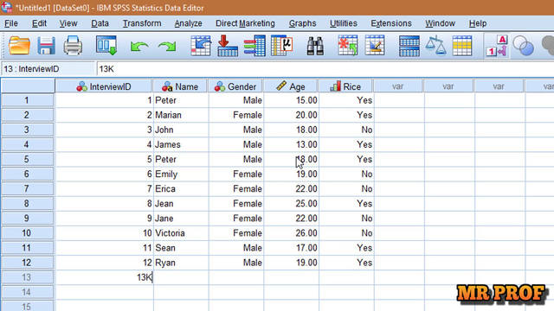Undo the last action with the green arrow

(139, 46)
